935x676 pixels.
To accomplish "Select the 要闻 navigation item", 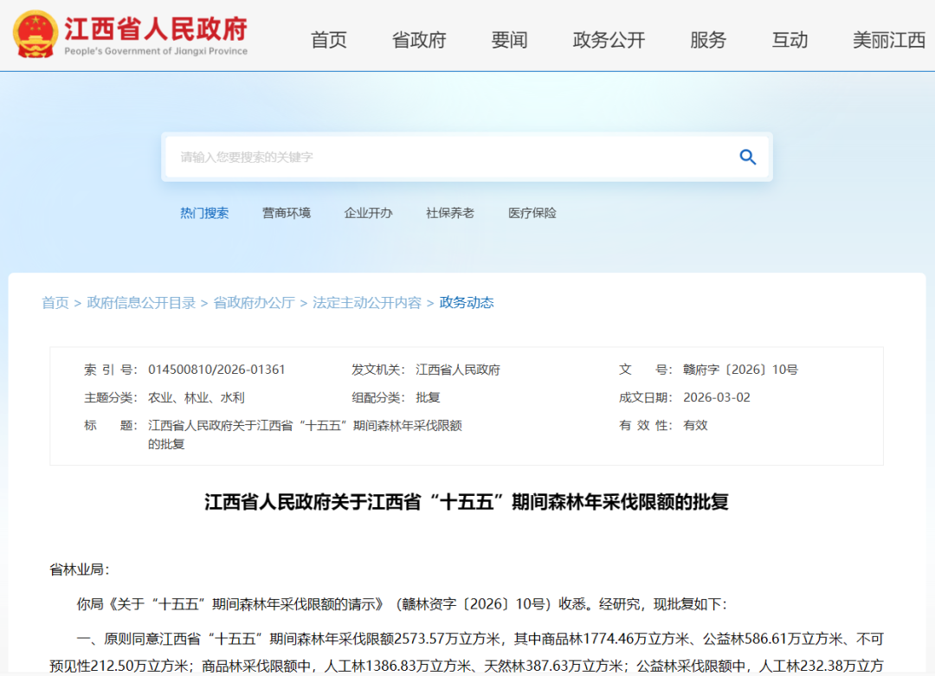I will tap(510, 40).
